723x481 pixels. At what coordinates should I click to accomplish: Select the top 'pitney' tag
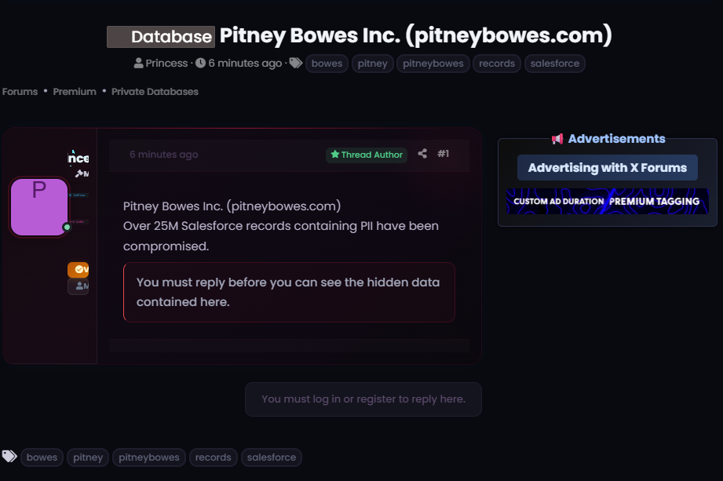[x=373, y=64]
